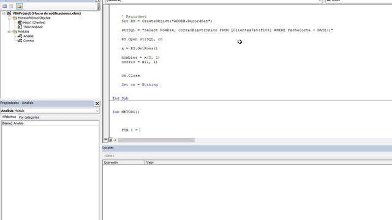Screen dimensions: 392x220
Task: Collapse the VBAProject root node
Action: coord(4,13)
